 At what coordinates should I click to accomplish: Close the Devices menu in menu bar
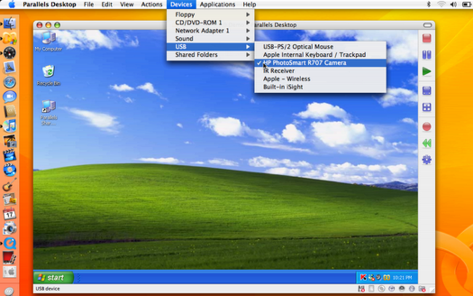(181, 4)
